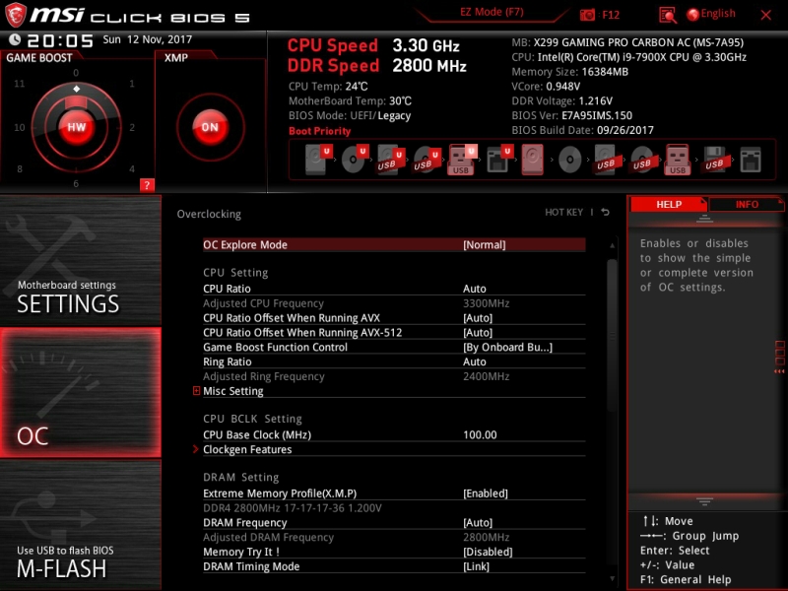Switch to the INFO tab
This screenshot has width=788, height=591.
[x=747, y=205]
